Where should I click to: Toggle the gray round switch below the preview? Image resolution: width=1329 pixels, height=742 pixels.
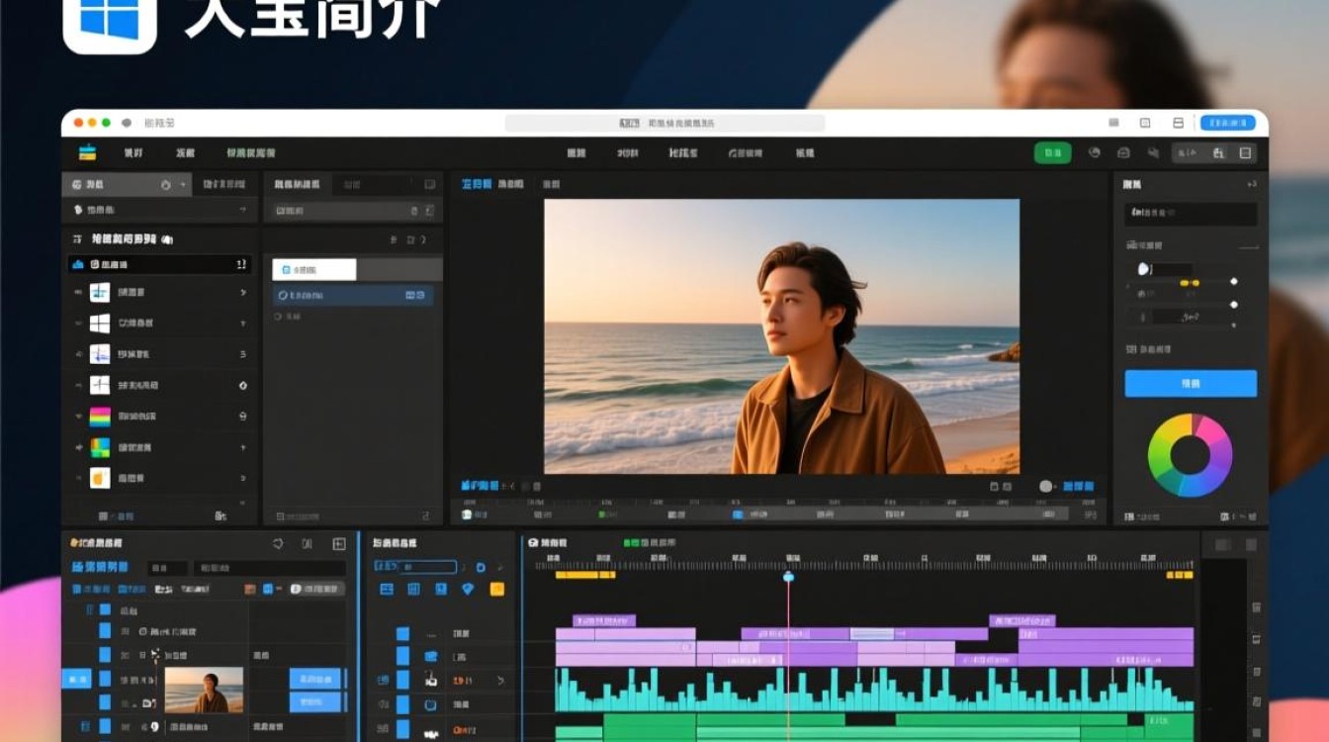click(x=1045, y=486)
